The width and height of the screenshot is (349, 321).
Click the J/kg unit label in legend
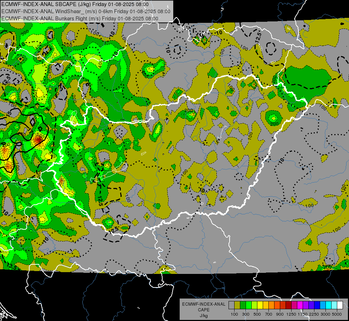[204, 316]
